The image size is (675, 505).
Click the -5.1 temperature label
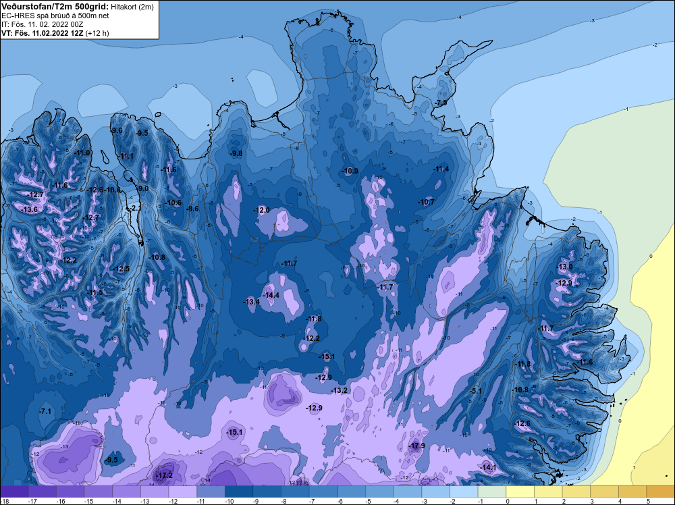[x=476, y=392]
